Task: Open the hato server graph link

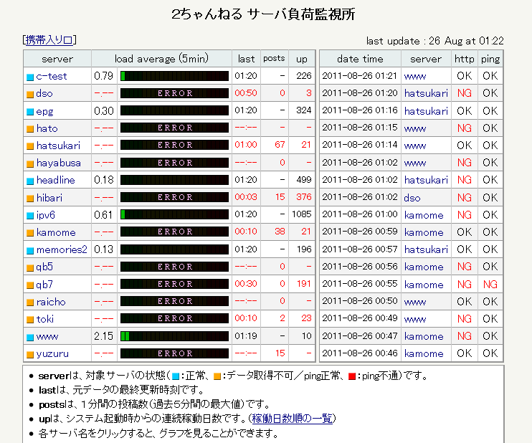Action: click(x=47, y=128)
